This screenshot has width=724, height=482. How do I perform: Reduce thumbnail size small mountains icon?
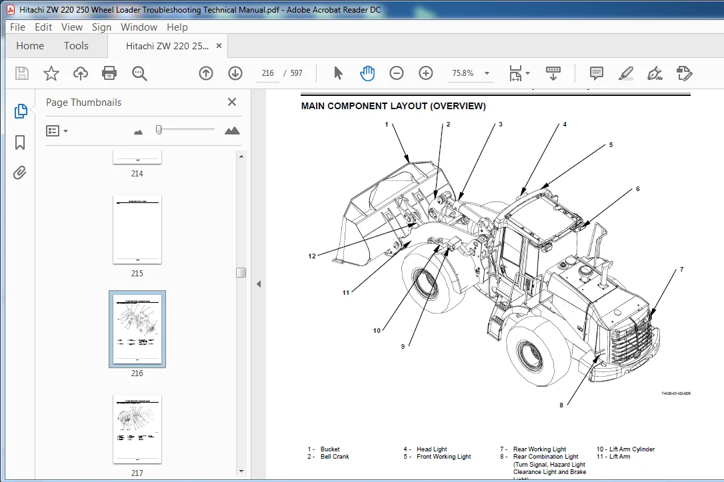coord(138,132)
